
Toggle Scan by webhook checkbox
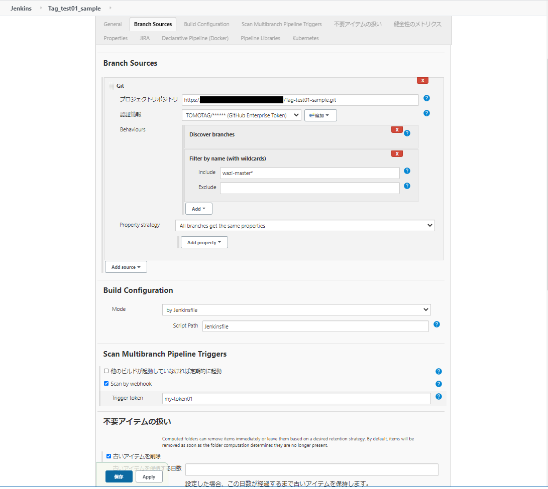[106, 384]
